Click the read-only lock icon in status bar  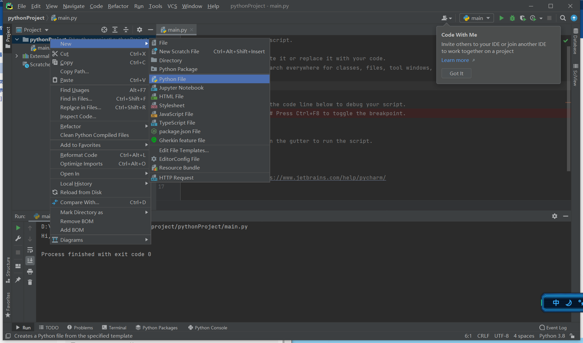[572, 336]
